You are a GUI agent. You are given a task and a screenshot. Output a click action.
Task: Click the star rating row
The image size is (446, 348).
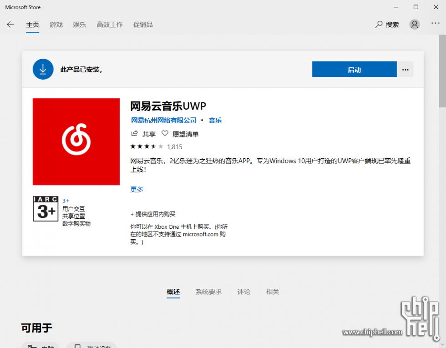click(x=147, y=146)
